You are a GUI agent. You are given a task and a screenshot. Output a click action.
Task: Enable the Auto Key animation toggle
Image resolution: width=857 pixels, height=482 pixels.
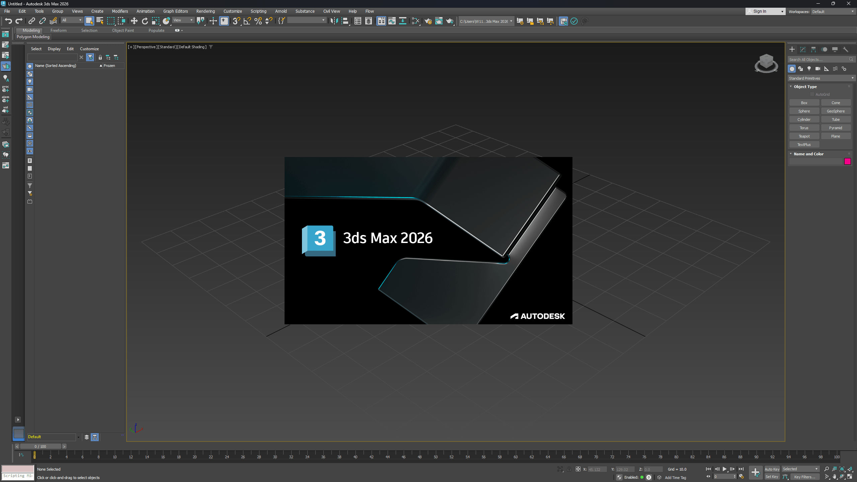pyautogui.click(x=772, y=469)
